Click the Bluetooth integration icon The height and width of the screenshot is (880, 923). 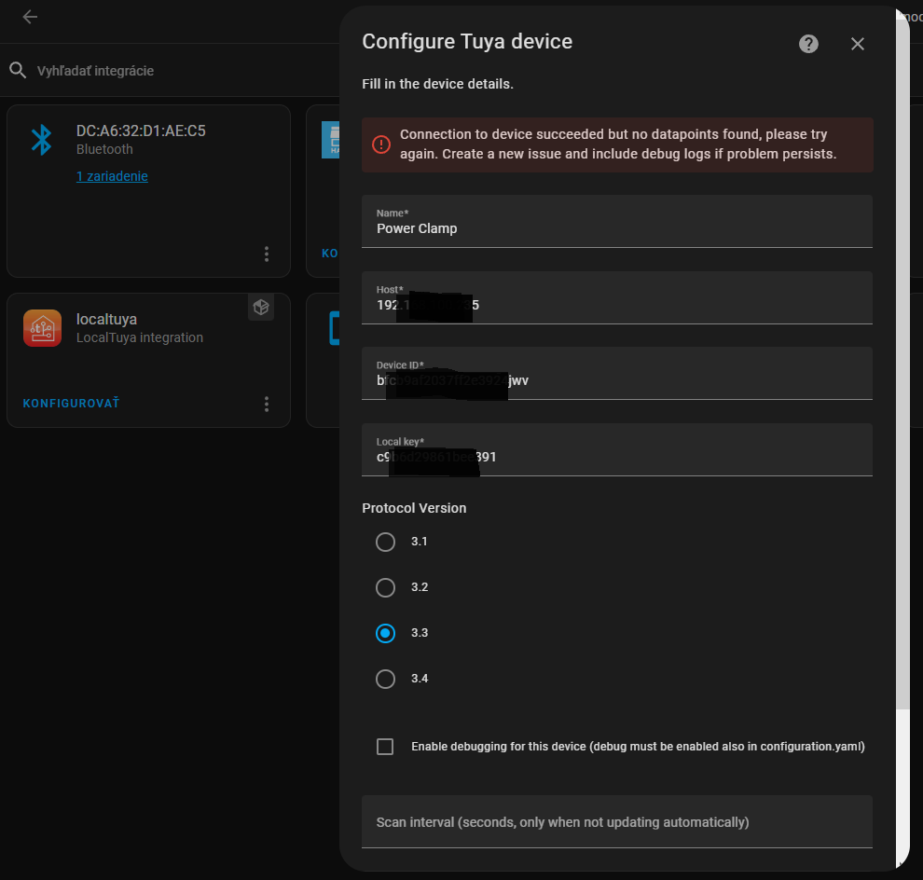42,140
